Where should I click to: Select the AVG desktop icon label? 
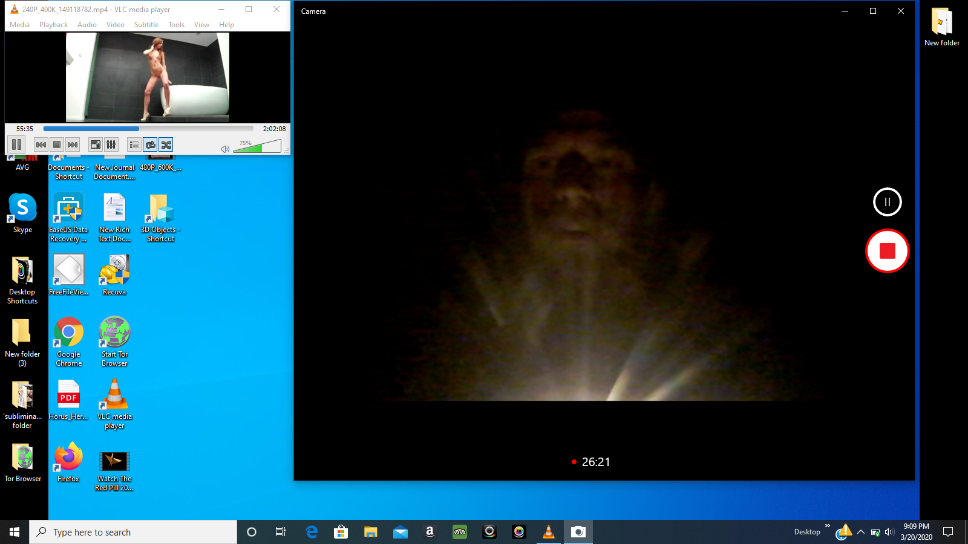click(22, 167)
